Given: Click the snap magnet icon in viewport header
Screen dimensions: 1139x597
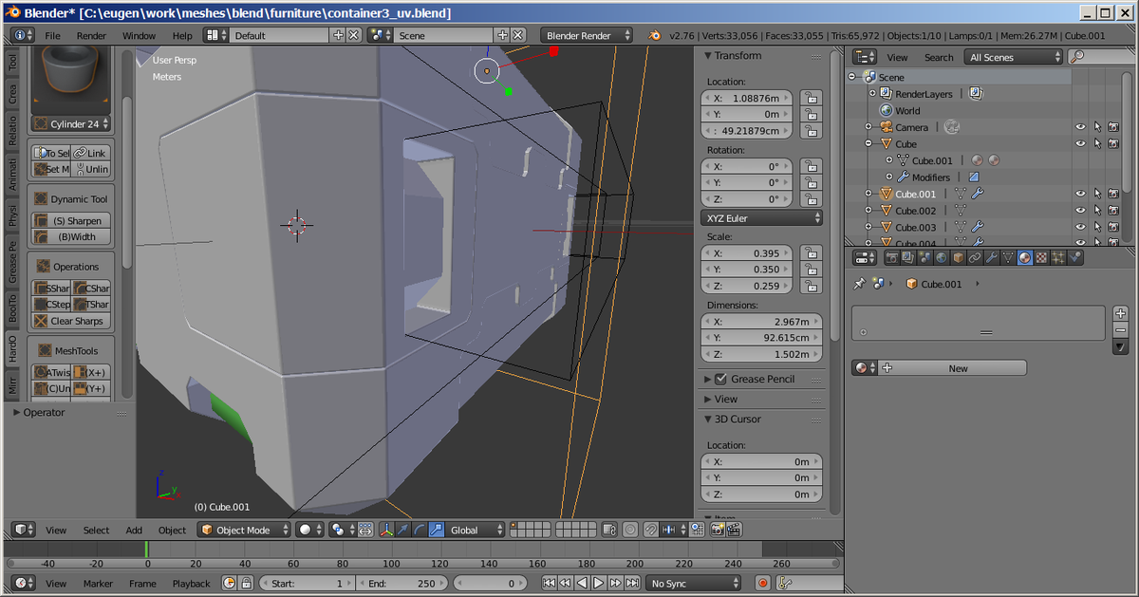Looking at the screenshot, I should (x=650, y=530).
